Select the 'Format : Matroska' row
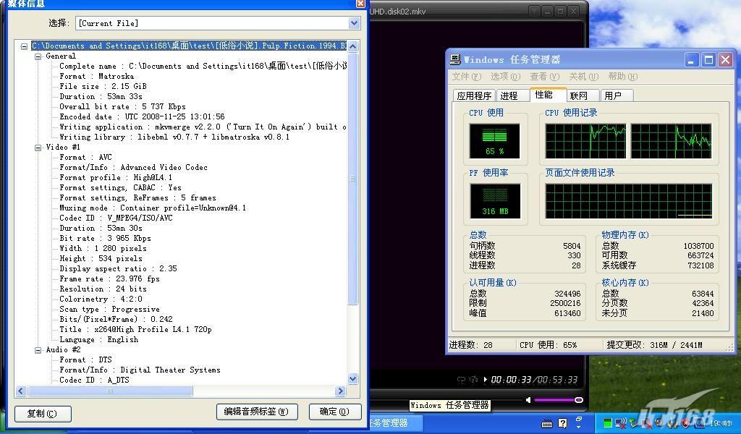 coord(96,77)
